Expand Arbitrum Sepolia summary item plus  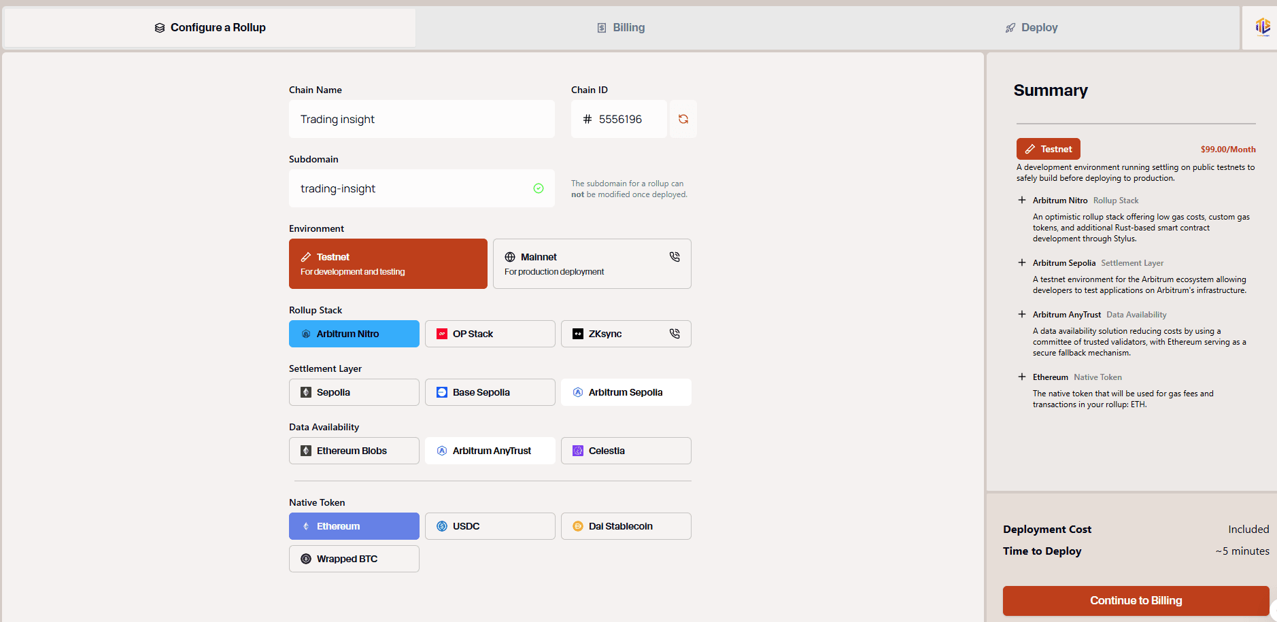(1021, 262)
